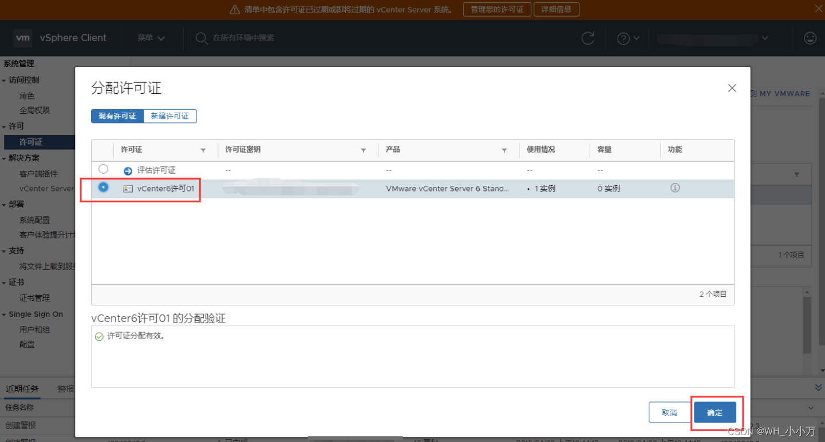Open 全局权限 in the sidebar
Screen dimensions: 825x442
(x=35, y=110)
